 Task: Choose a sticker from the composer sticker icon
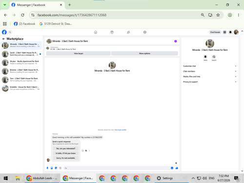(x=56, y=168)
